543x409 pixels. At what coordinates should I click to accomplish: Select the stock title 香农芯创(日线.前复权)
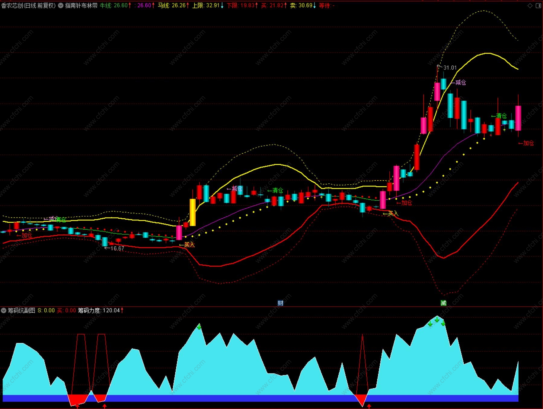pos(28,5)
